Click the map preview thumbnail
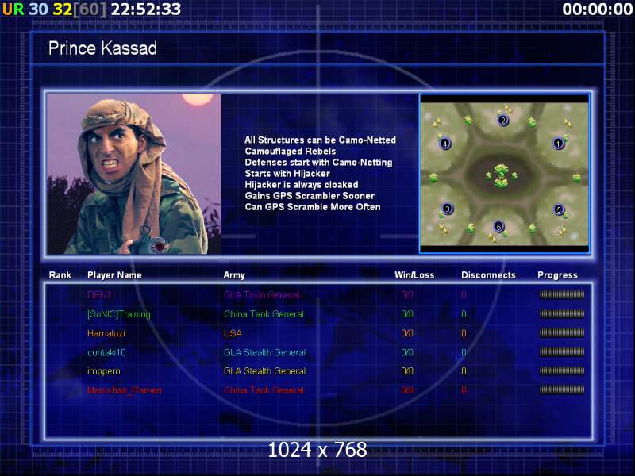635x476 pixels. coord(504,174)
